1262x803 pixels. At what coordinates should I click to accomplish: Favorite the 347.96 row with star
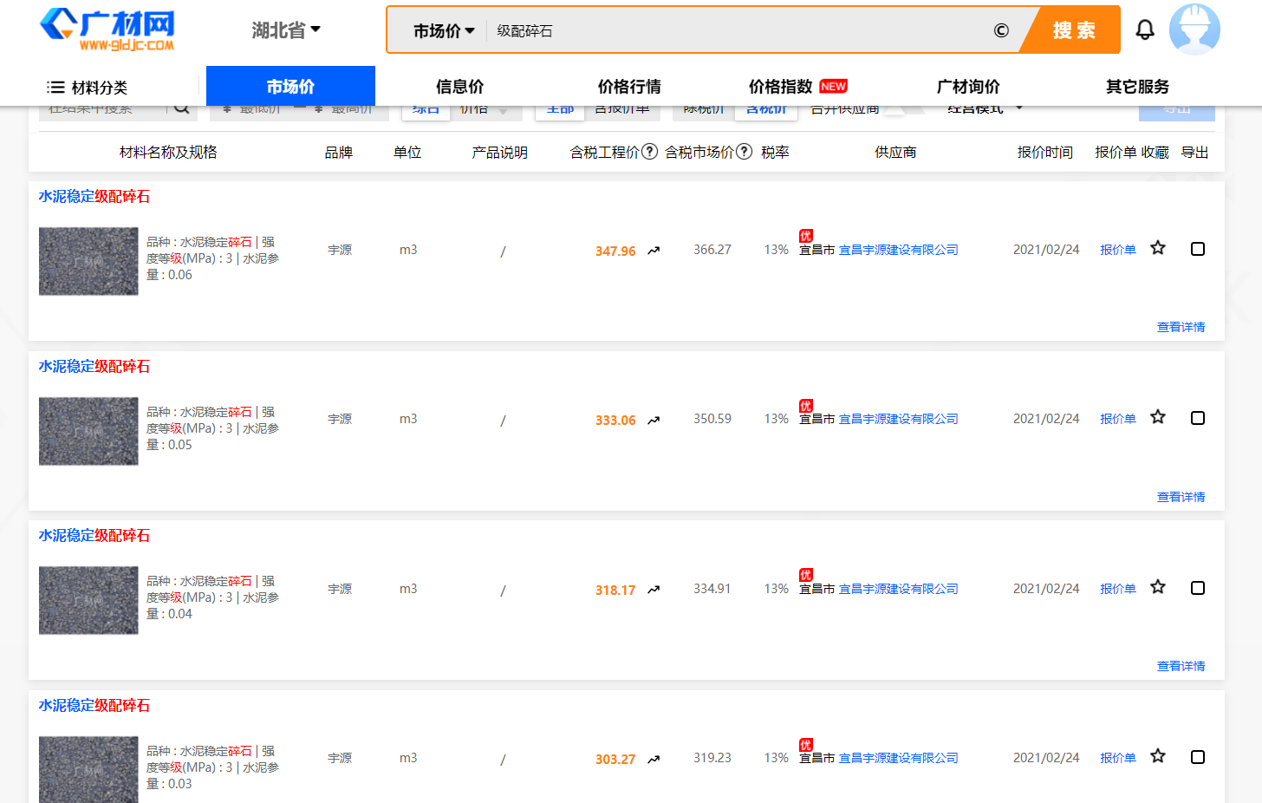tap(1158, 248)
